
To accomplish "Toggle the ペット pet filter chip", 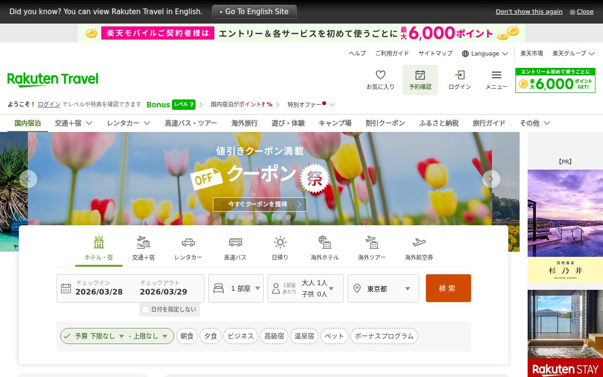I will (x=334, y=336).
